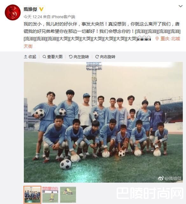Image resolution: width=186 pixels, height=204 pixels.
Task: Click the counter-clockwise rotate arrow icon
Action: pos(71,57)
